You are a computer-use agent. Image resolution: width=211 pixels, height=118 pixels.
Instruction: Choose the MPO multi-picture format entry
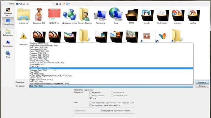tap(111, 83)
